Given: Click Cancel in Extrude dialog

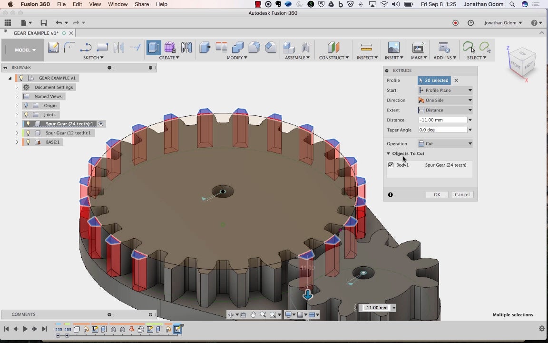Looking at the screenshot, I should pyautogui.click(x=462, y=194).
